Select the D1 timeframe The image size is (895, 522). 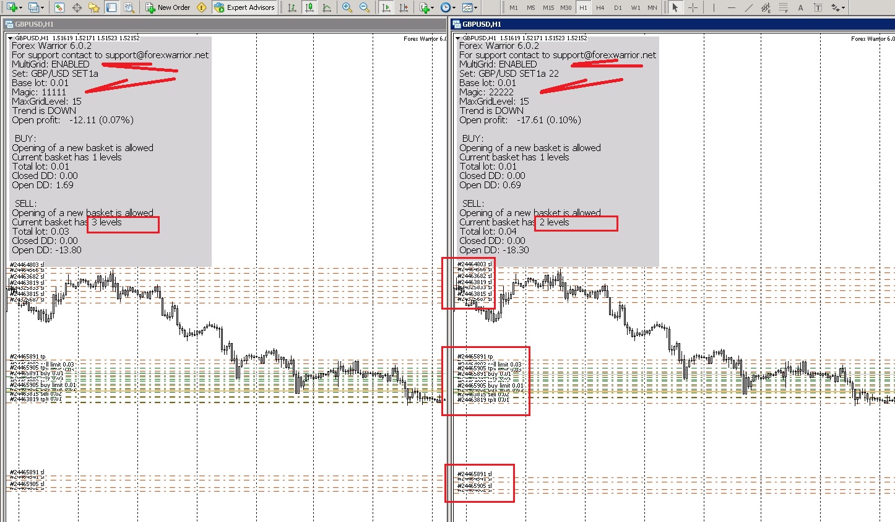tap(618, 7)
